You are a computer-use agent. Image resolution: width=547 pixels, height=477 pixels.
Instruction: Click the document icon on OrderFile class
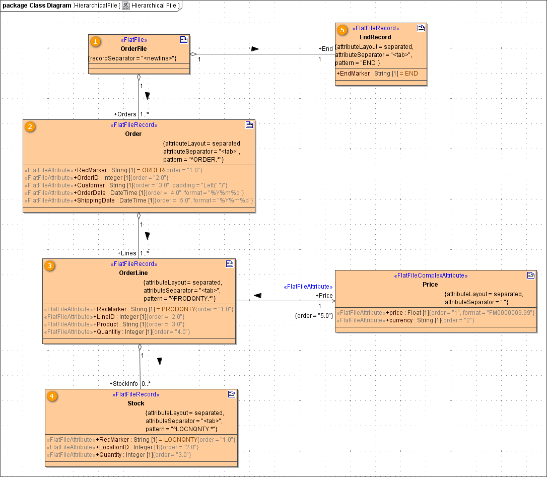184,39
